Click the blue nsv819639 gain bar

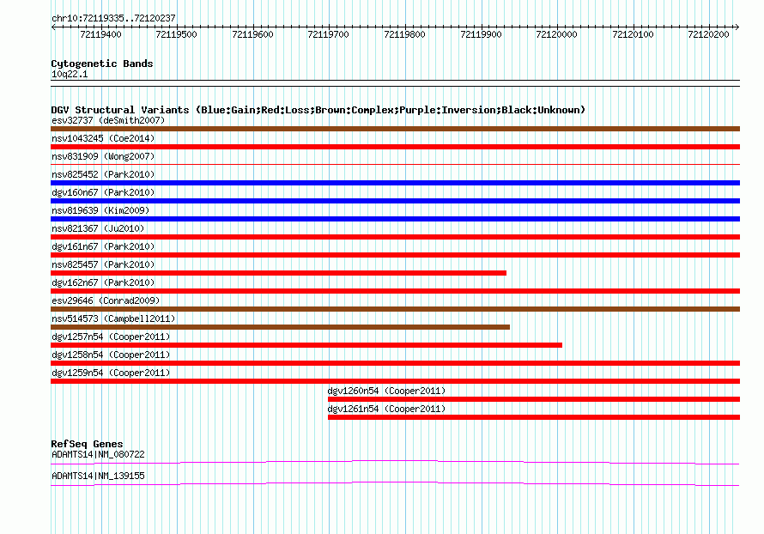pyautogui.click(x=395, y=219)
